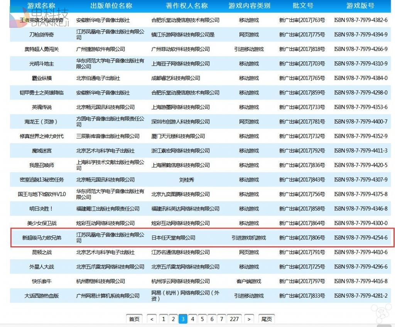The height and width of the screenshot is (327, 395).
Task: Click the 王者英雄之枪战传奇 game name
Action: coord(42,20)
